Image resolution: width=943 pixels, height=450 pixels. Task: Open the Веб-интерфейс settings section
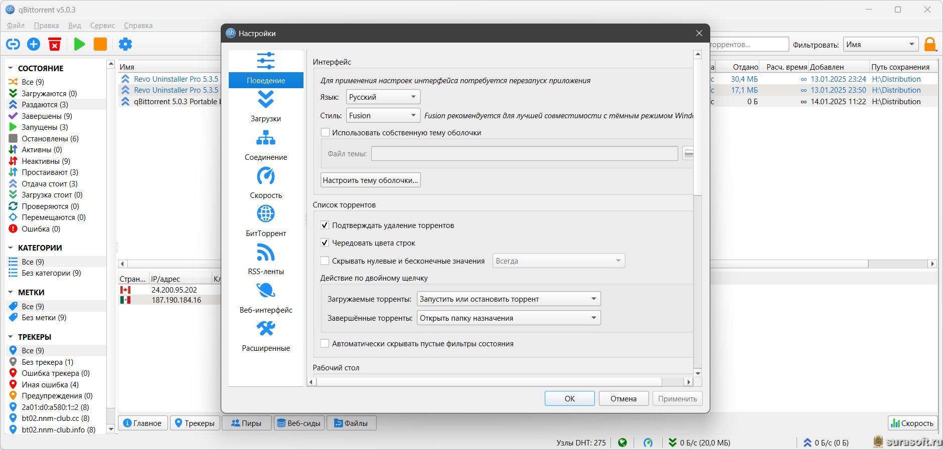(x=266, y=298)
